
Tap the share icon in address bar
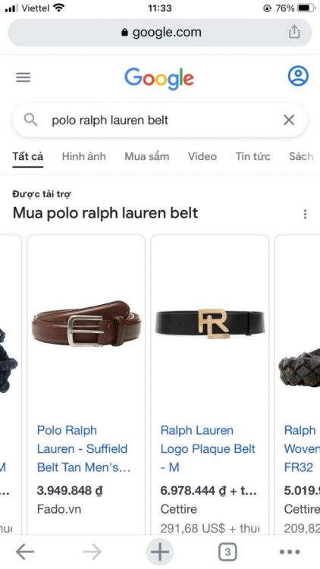pyautogui.click(x=294, y=32)
